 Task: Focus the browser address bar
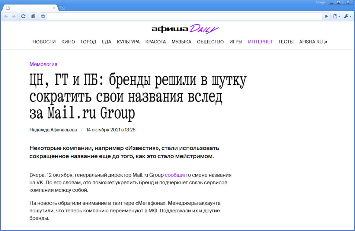pyautogui.click(x=184, y=16)
